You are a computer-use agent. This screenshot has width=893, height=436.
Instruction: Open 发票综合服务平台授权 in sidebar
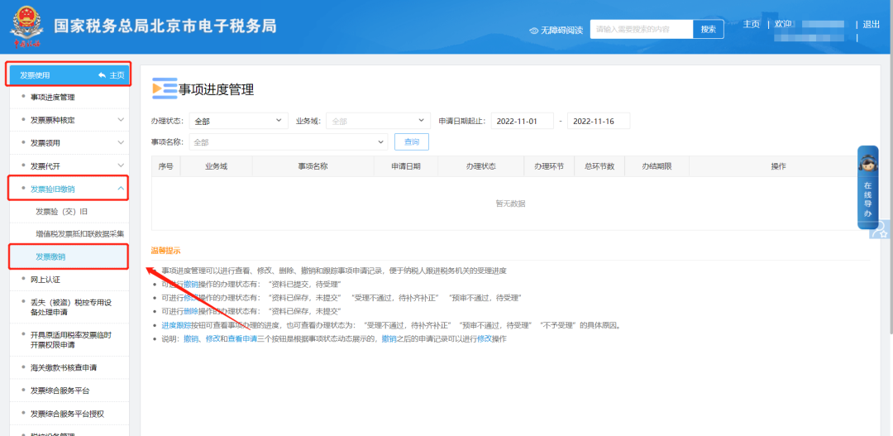67,414
